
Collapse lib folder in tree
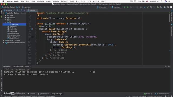(x=6, y=22)
